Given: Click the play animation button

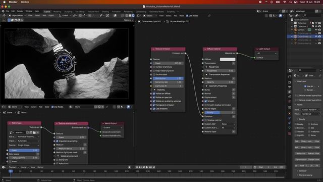Looking at the screenshot, I should (x=147, y=167).
